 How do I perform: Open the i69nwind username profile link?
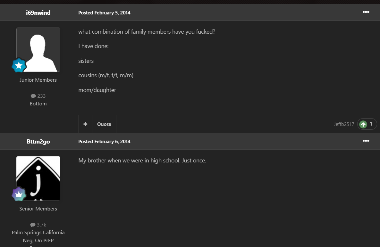pos(38,12)
